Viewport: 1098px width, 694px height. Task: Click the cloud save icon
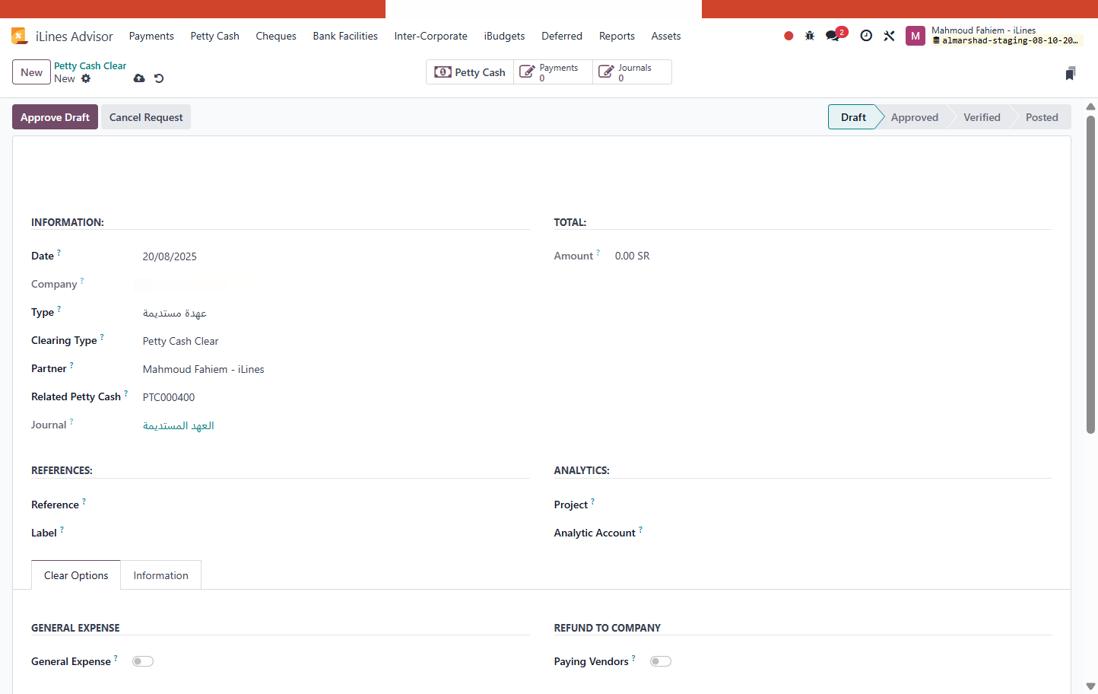(x=139, y=78)
